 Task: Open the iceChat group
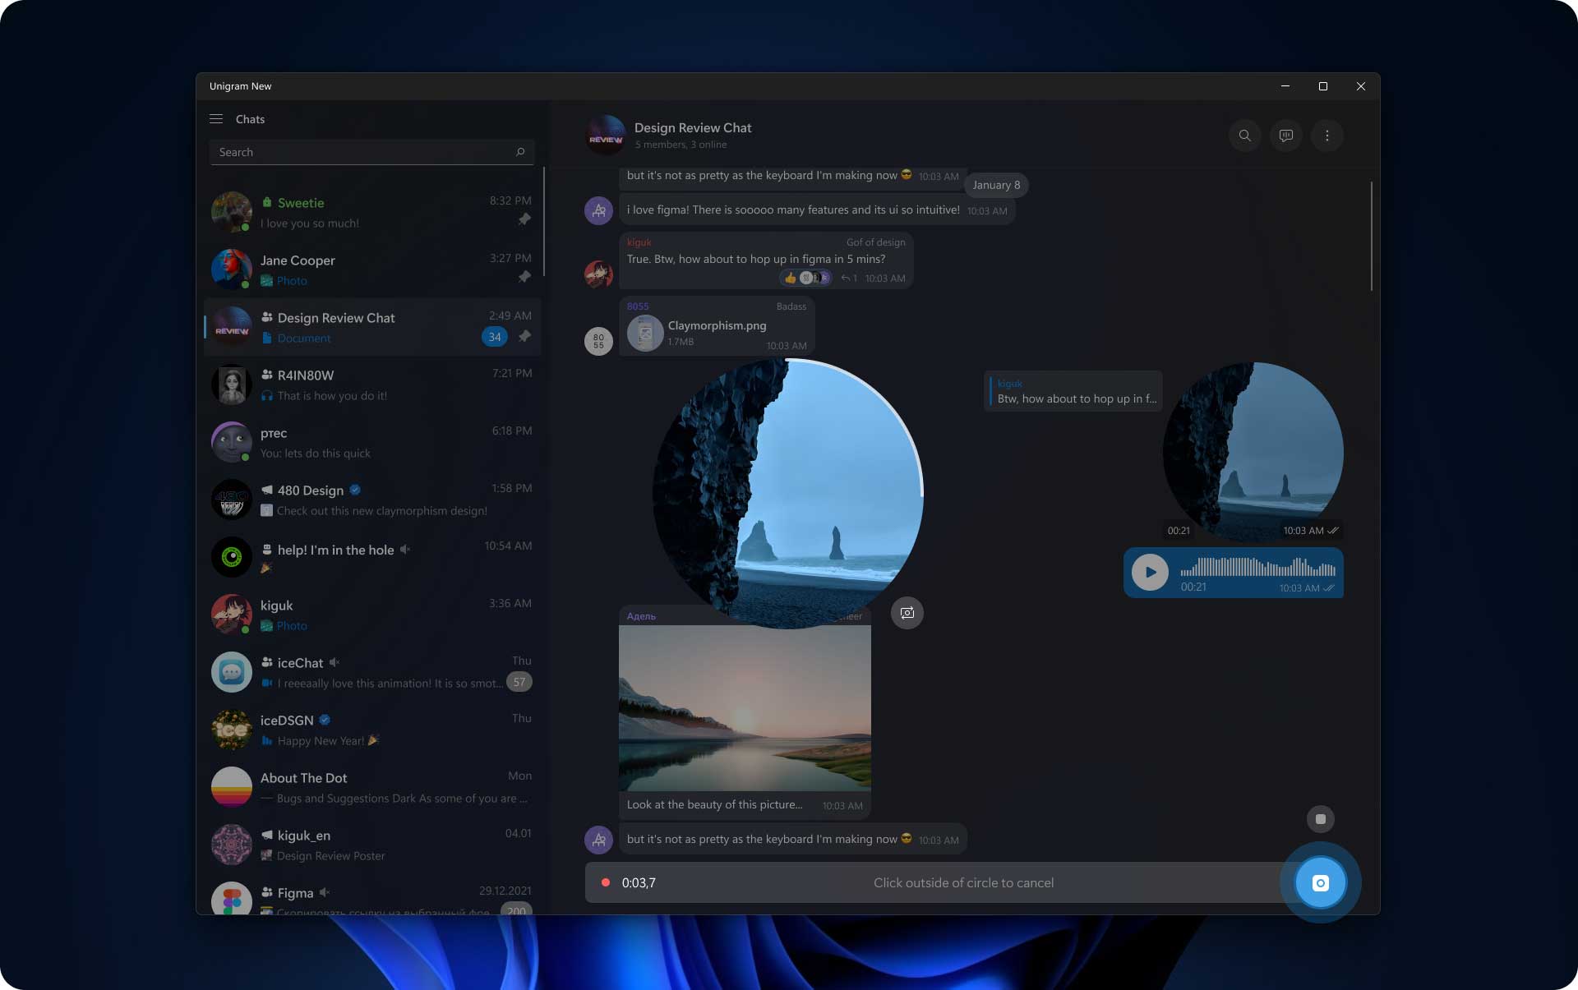click(x=372, y=672)
